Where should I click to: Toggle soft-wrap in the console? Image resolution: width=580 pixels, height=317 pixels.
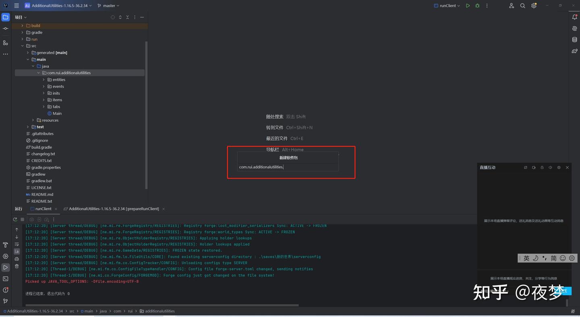(17, 245)
